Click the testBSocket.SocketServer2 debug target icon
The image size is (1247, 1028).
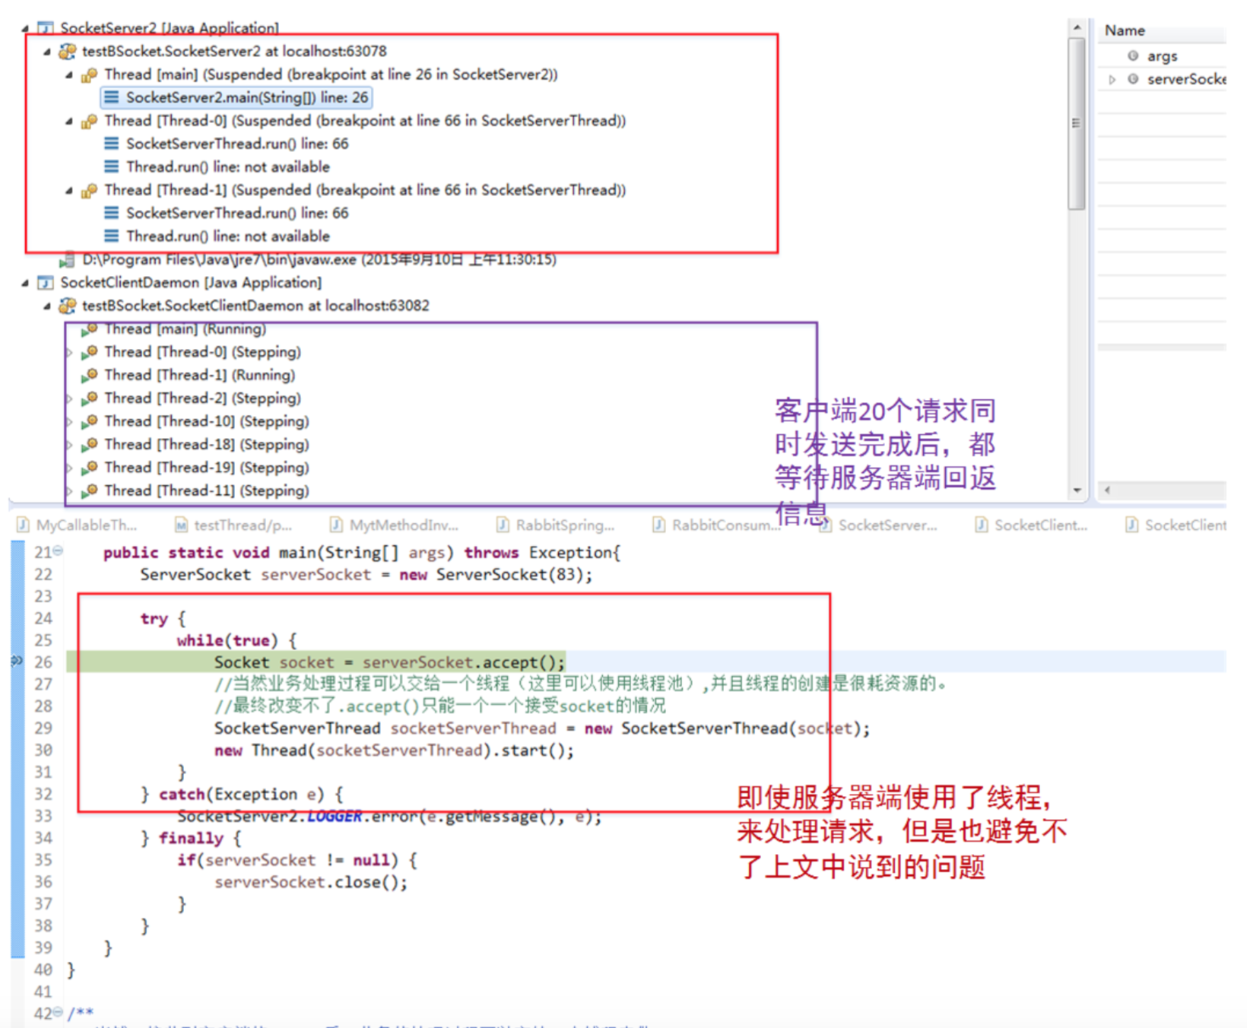pyautogui.click(x=68, y=51)
